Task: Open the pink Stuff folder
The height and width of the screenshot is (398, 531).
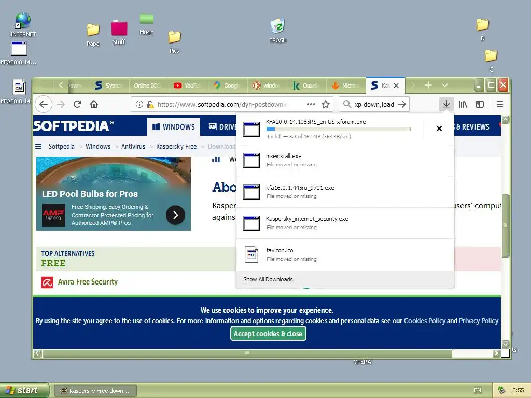Action: tap(119, 33)
